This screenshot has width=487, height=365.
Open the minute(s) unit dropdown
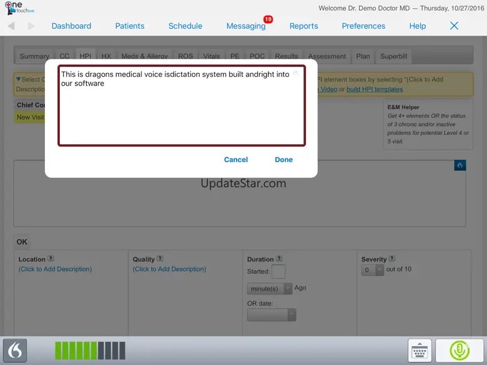(270, 289)
